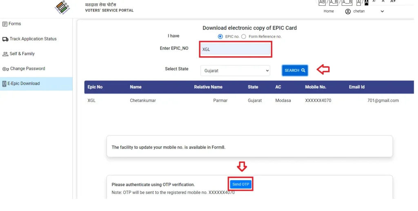
Task: Click the Form8 mobile update notice text
Action: 169,147
